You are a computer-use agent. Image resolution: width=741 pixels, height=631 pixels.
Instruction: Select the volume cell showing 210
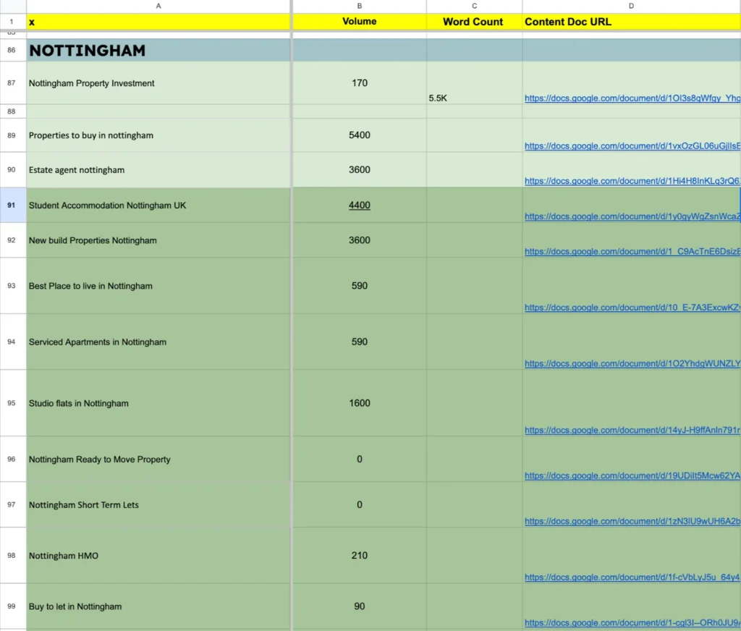click(359, 555)
